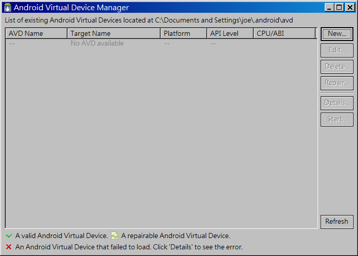Click the green checkmark valid device icon
Screen dimensions: 358x256
[9, 236]
